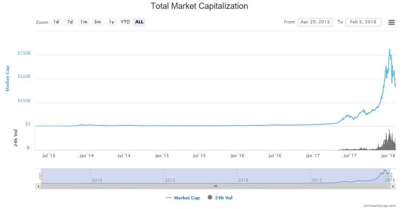Open the coinmarketcap.com credits link
The image size is (407, 209).
pyautogui.click(x=379, y=205)
